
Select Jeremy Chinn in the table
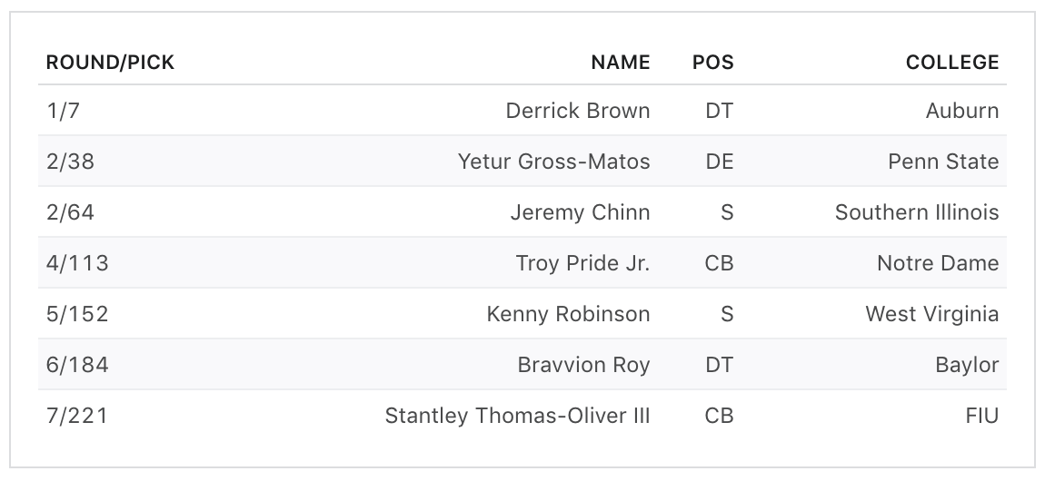point(580,212)
